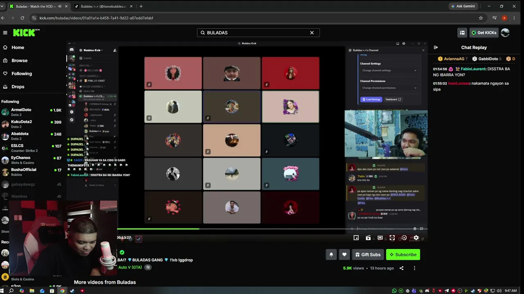Screen dimensions: 524x294
Task: Open EyChanoo's channel from Following list
Action: 32,160
